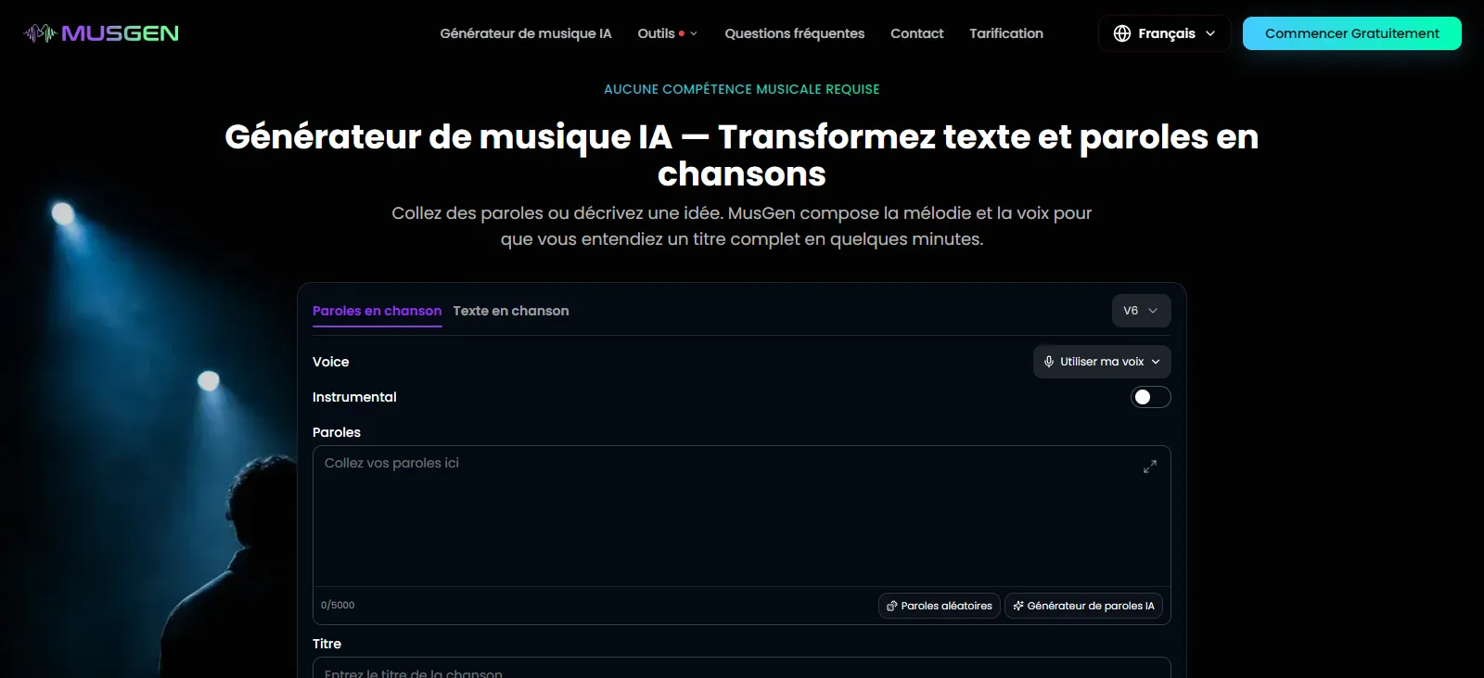Open the Utiliser ma voix dropdown
1484x678 pixels.
coord(1102,362)
